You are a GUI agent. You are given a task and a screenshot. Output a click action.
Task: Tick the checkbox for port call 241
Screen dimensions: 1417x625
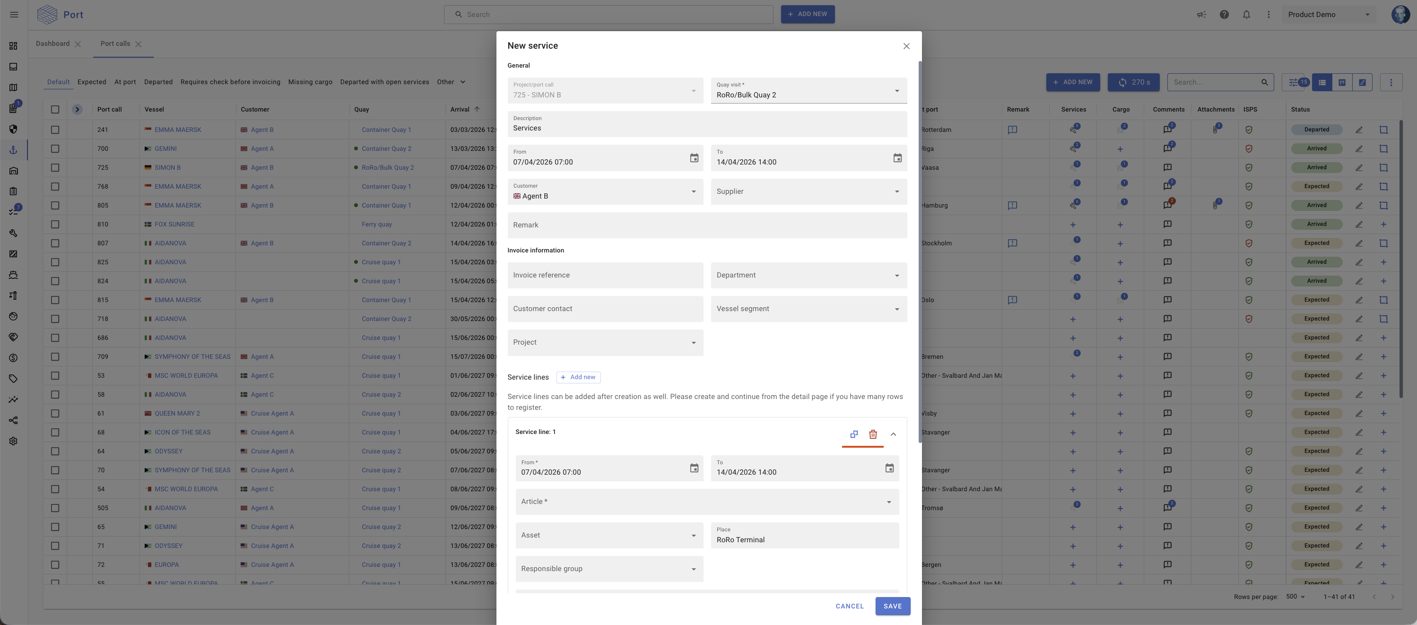pos(55,130)
